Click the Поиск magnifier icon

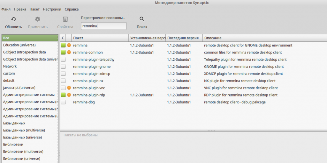142,19
